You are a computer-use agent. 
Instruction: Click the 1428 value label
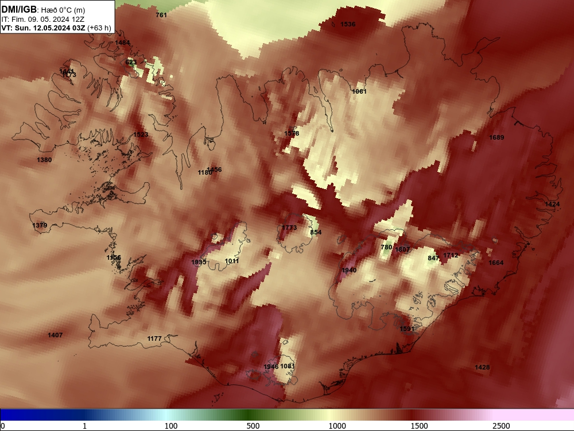pyautogui.click(x=482, y=367)
